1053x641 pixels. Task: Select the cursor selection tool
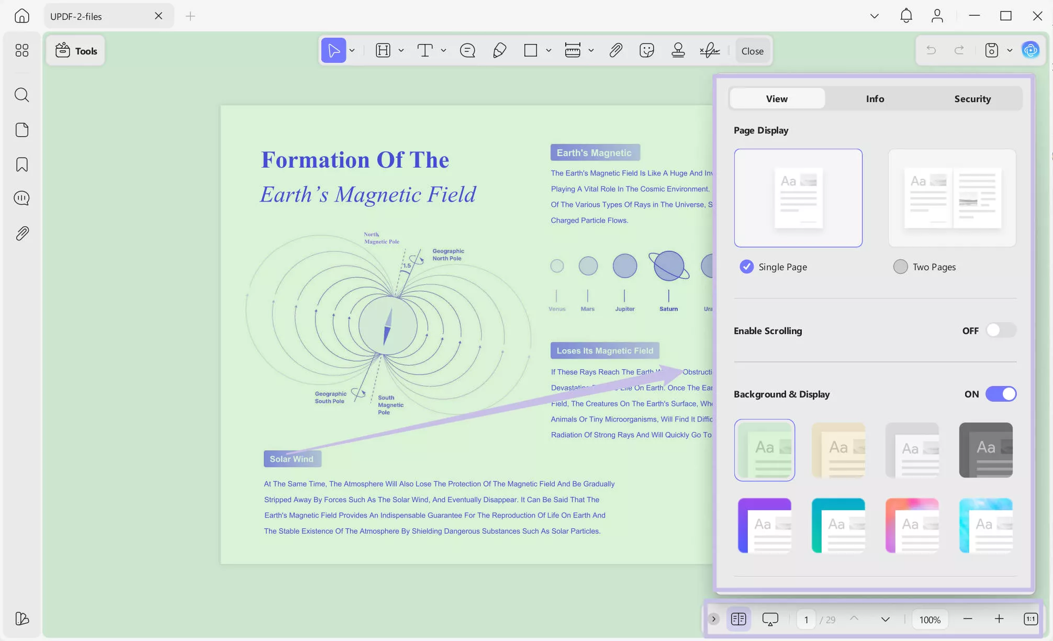(x=333, y=51)
